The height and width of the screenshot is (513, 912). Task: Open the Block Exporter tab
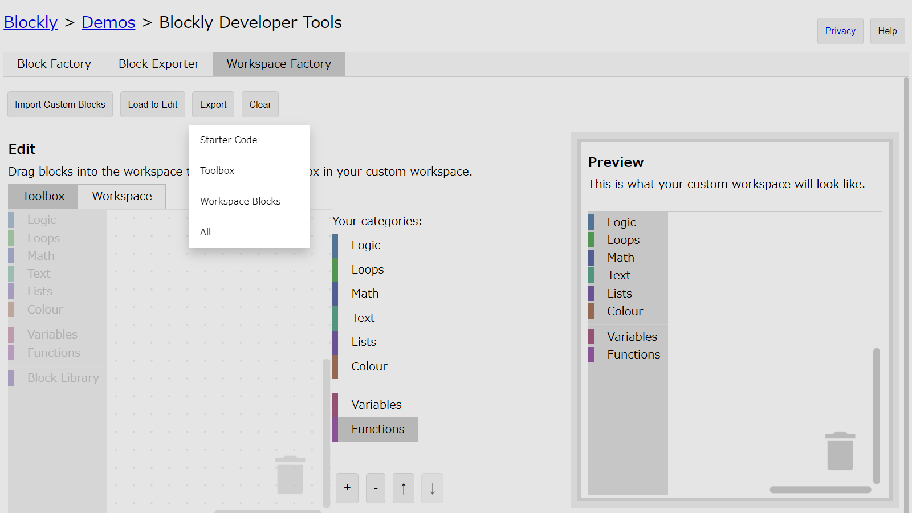coord(158,64)
